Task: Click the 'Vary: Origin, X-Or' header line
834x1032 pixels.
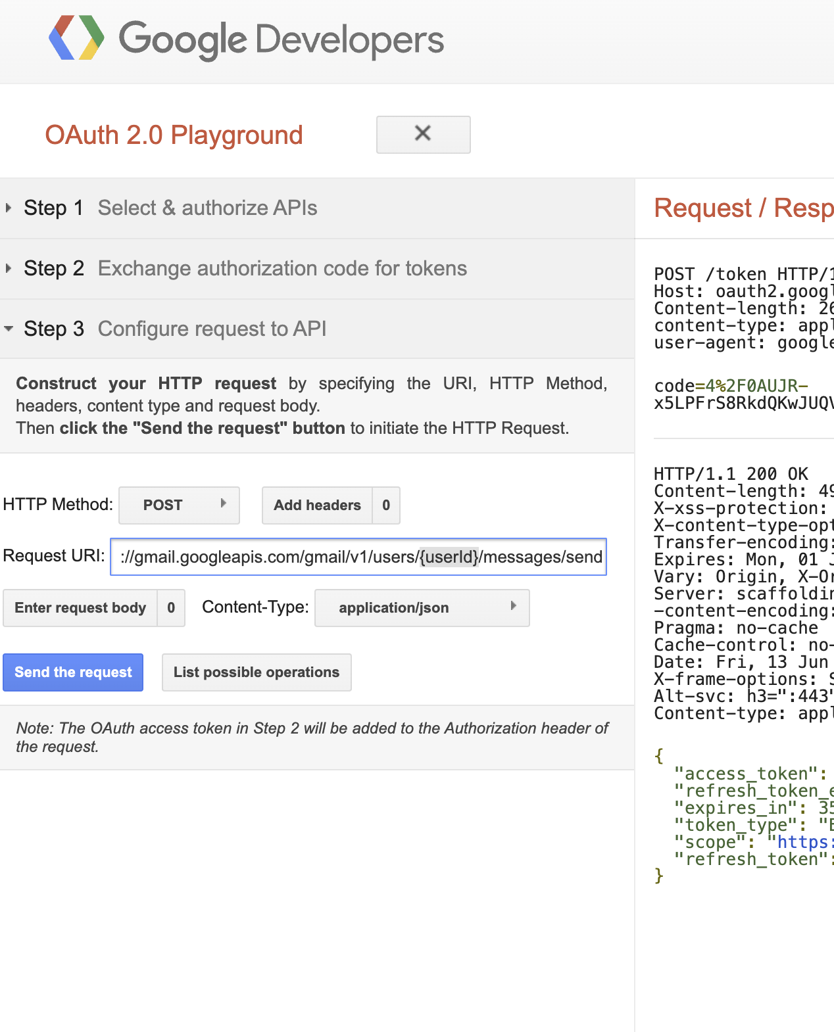Action: 744,576
